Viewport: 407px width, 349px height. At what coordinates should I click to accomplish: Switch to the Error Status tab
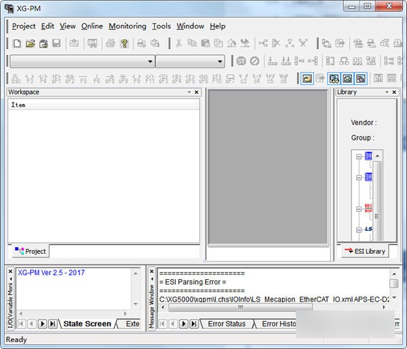[x=227, y=324]
